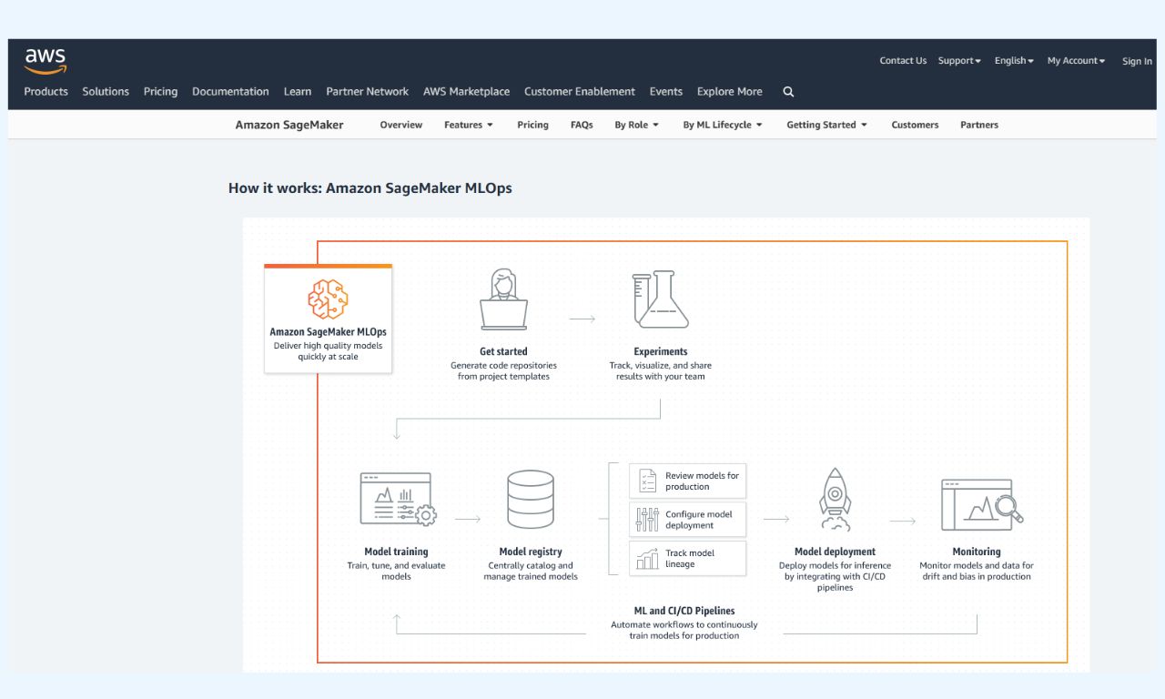
Task: Click 'Deliver high quality models quickly at scale' text
Action: (328, 351)
